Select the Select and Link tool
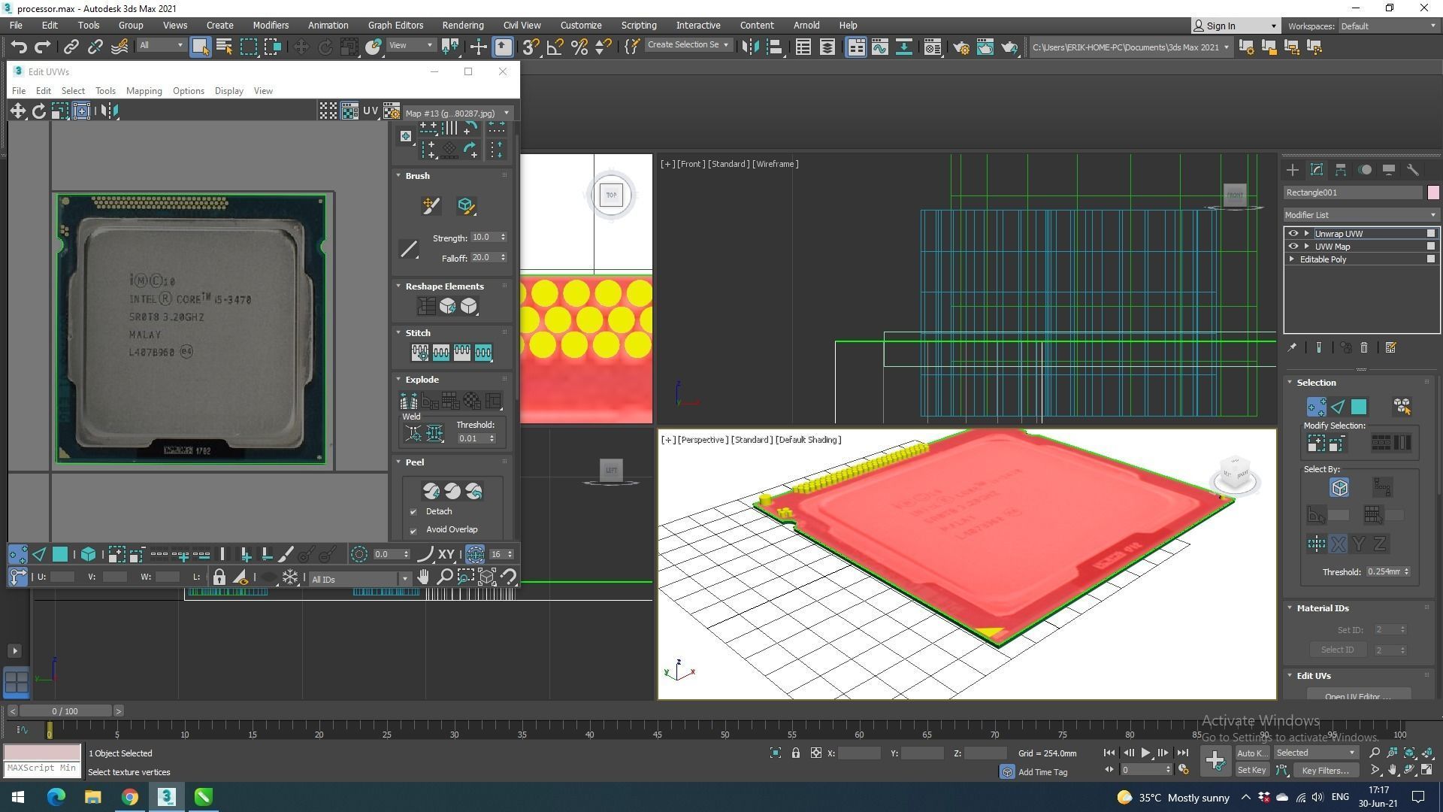Screen dimensions: 1443x812 point(71,47)
